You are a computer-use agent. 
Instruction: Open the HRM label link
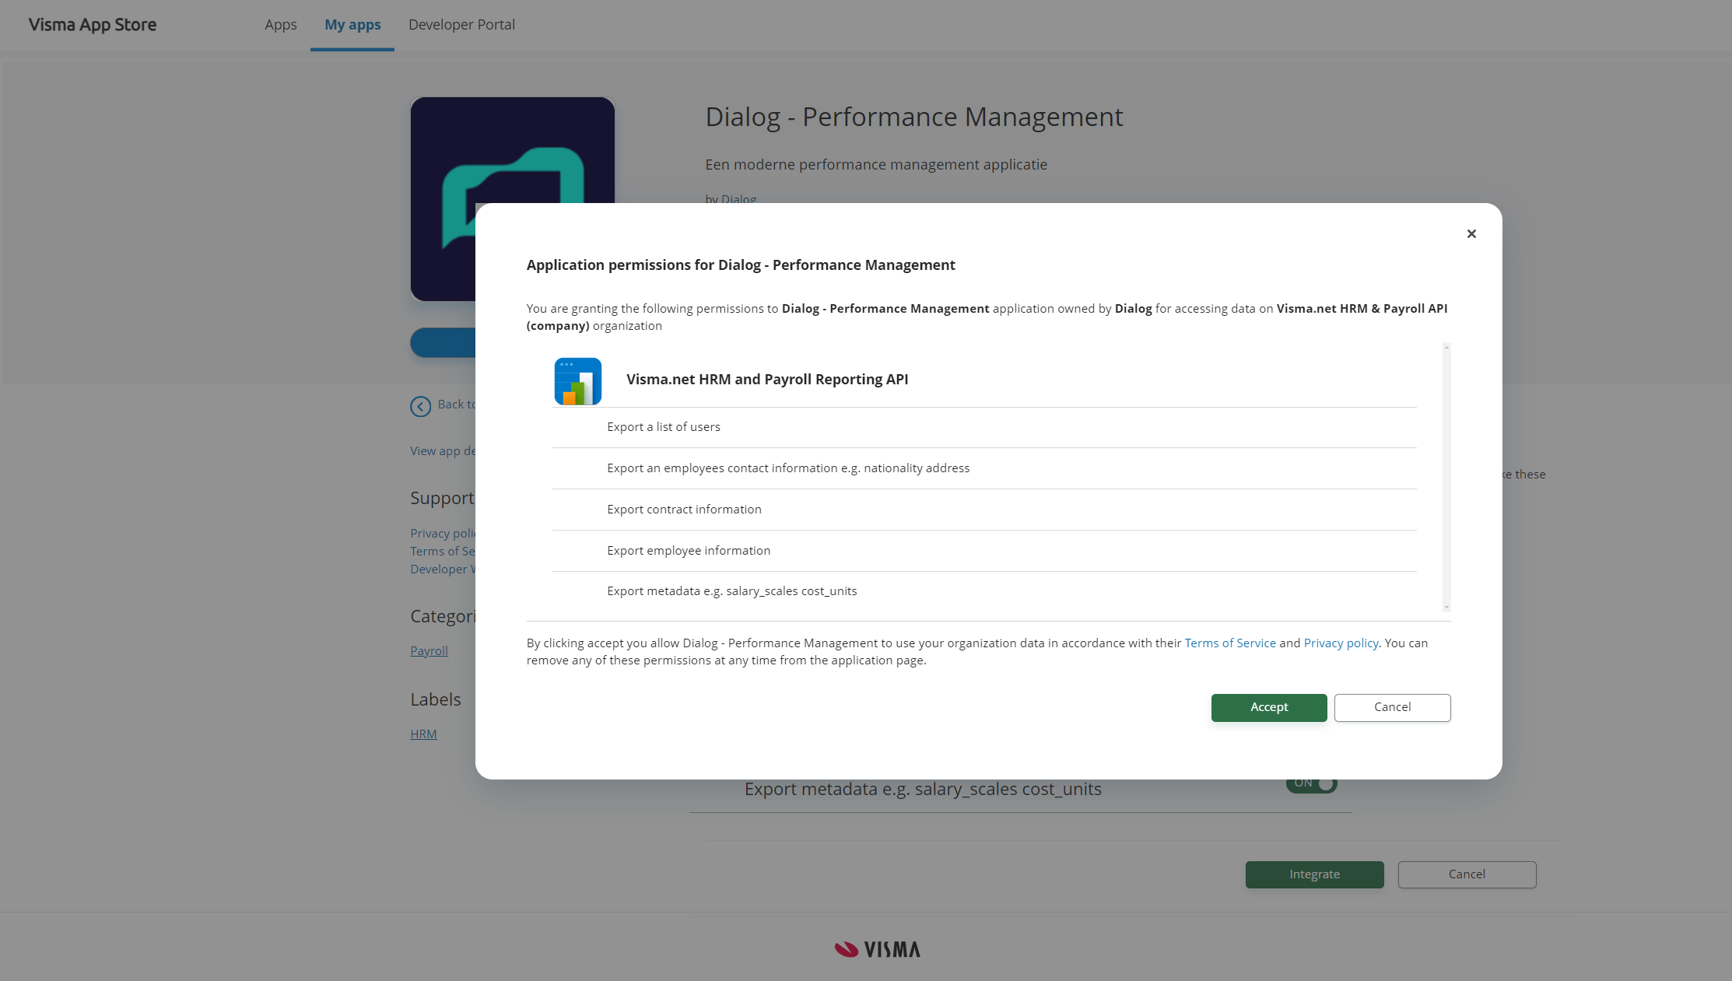pyautogui.click(x=423, y=734)
